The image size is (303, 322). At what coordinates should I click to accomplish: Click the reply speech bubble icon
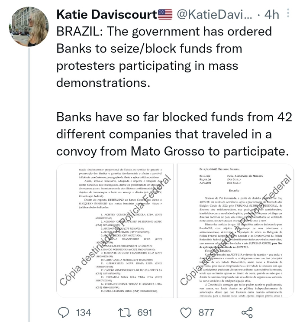coord(63,312)
